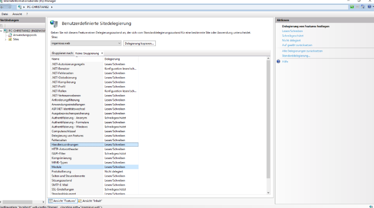Switch to Ansicht "Inhalt" tab
This screenshot has width=374, height=208.
(90, 201)
